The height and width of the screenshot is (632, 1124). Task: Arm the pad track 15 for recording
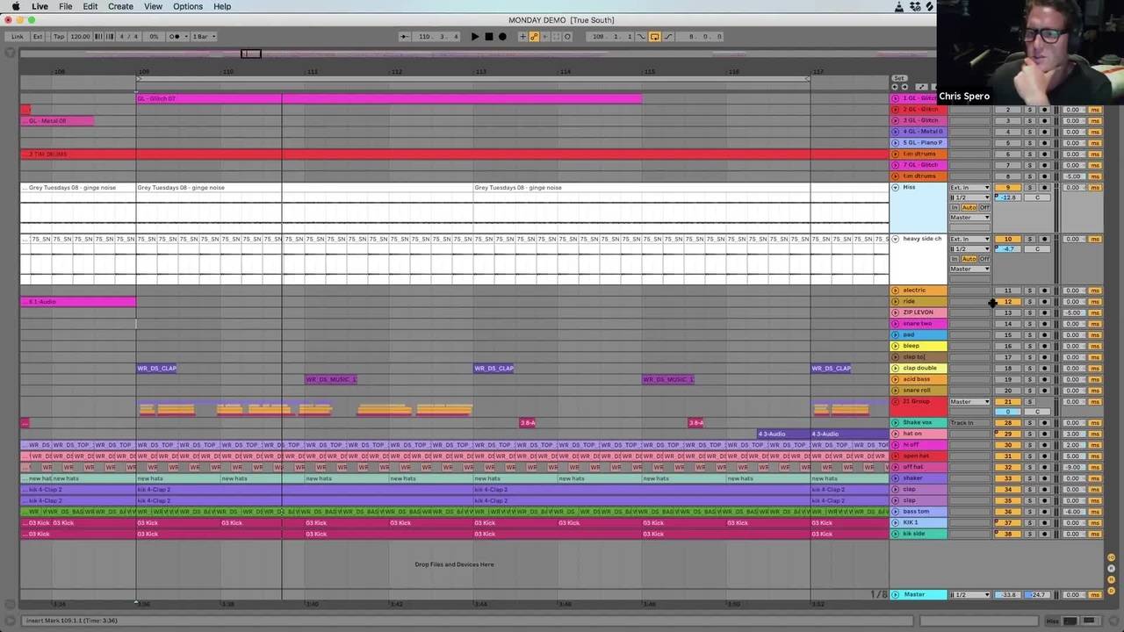(1044, 334)
